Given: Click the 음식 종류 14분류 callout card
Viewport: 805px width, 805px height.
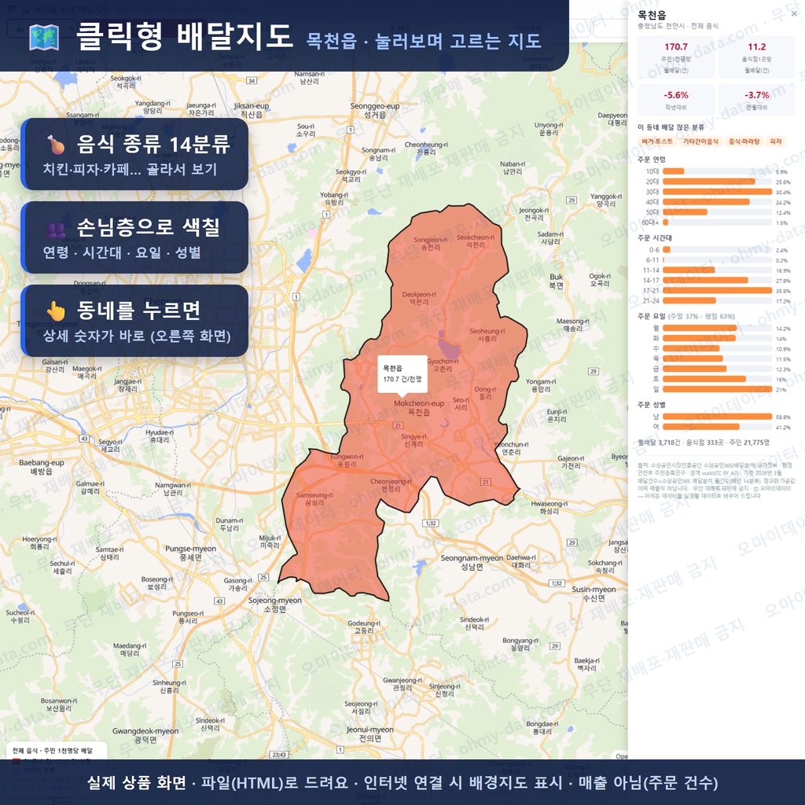Looking at the screenshot, I should pos(135,154).
